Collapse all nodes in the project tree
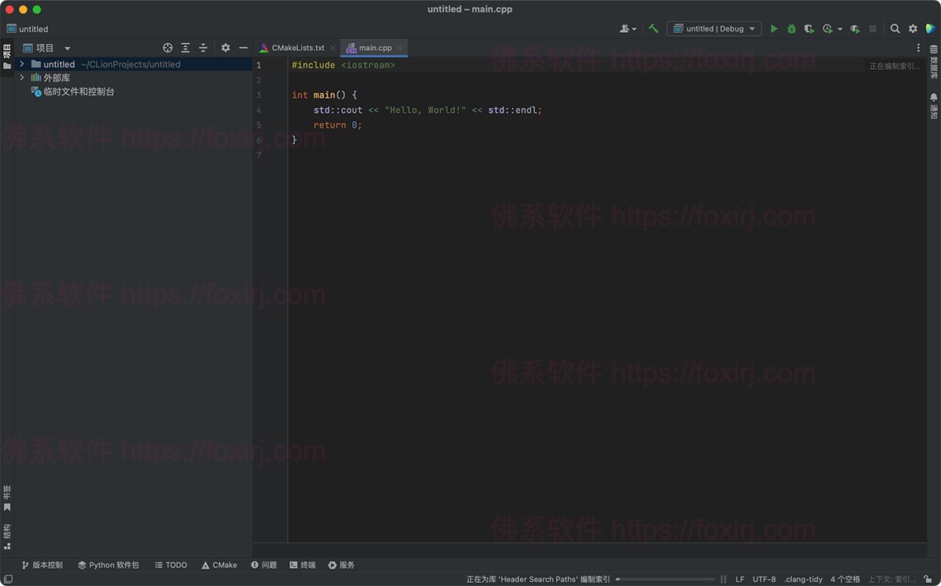Screen dimensions: 941x586 tap(202, 48)
